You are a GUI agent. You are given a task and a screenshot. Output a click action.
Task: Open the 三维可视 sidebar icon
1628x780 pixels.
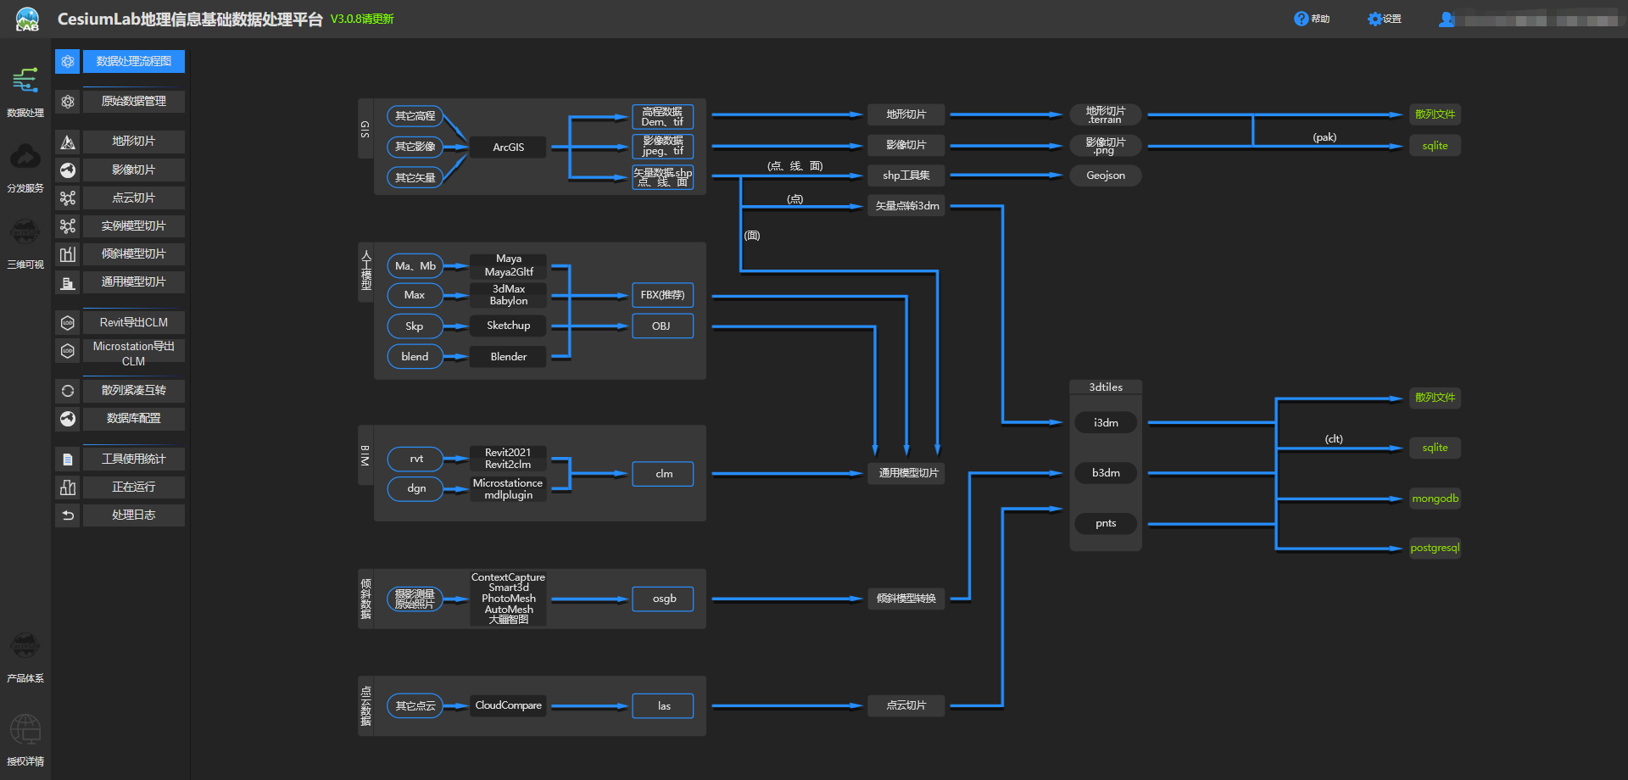click(25, 231)
